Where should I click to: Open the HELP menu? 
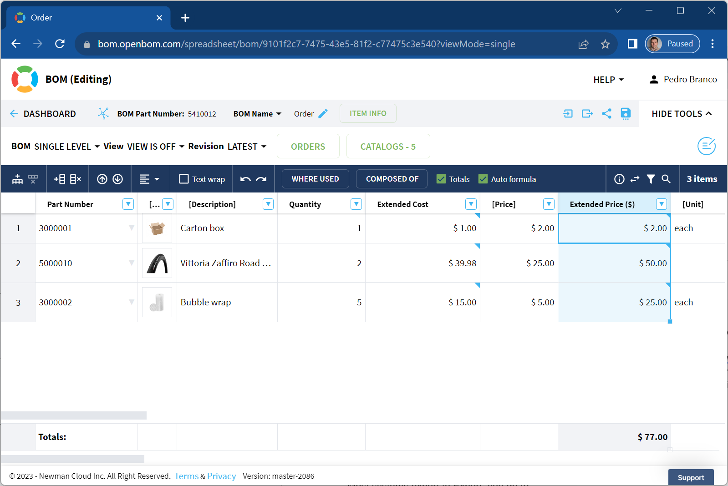tap(608, 80)
